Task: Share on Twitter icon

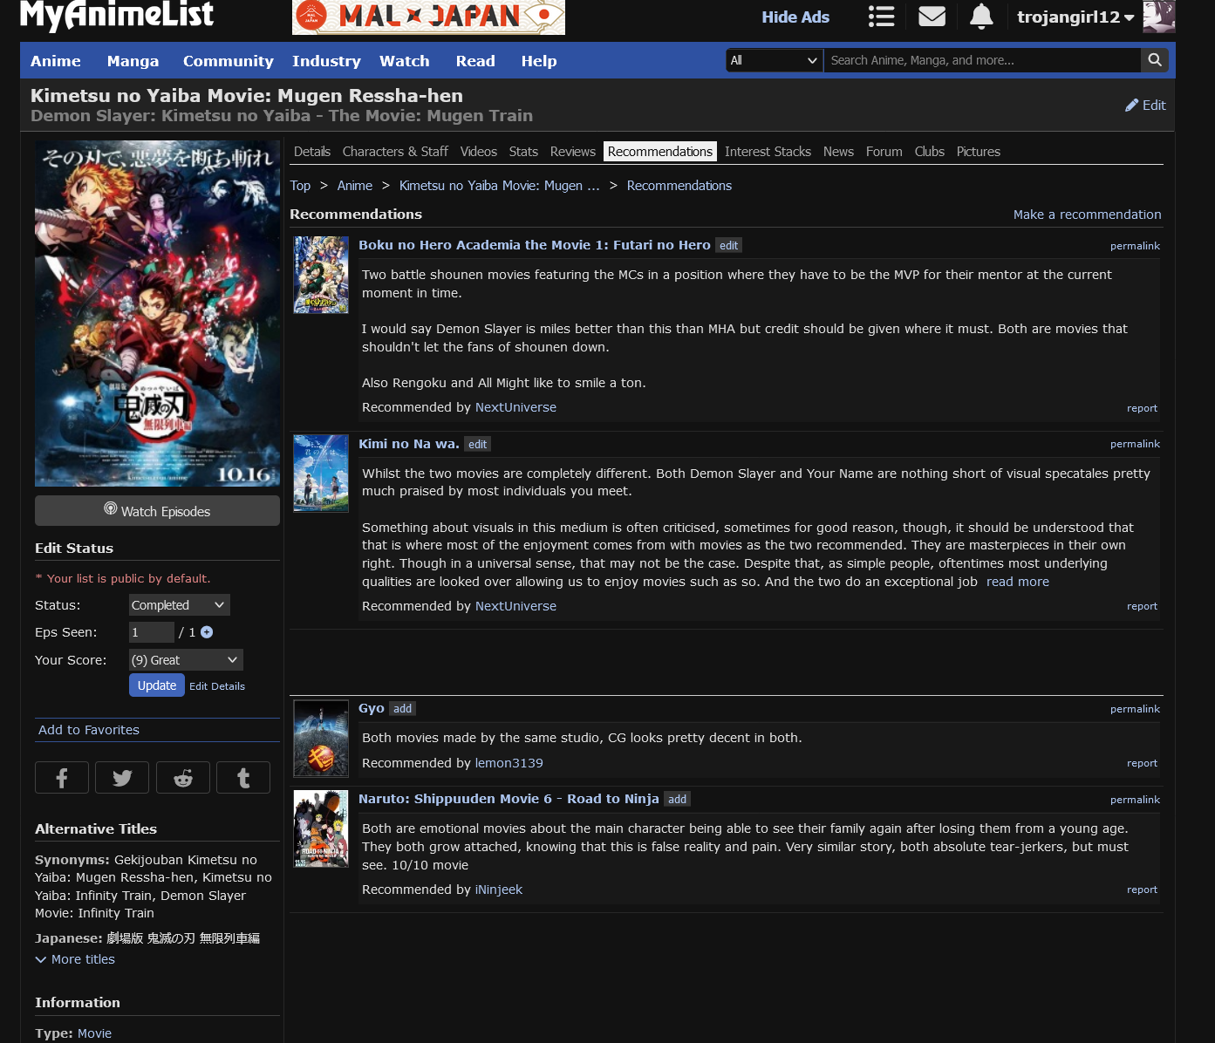Action: (x=122, y=778)
